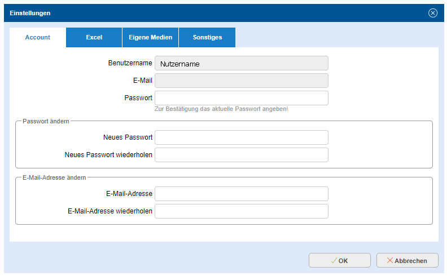This screenshot has width=447, height=276.
Task: Click the 'E-Mail-Adresse ändern' group heading
Action: tap(54, 177)
